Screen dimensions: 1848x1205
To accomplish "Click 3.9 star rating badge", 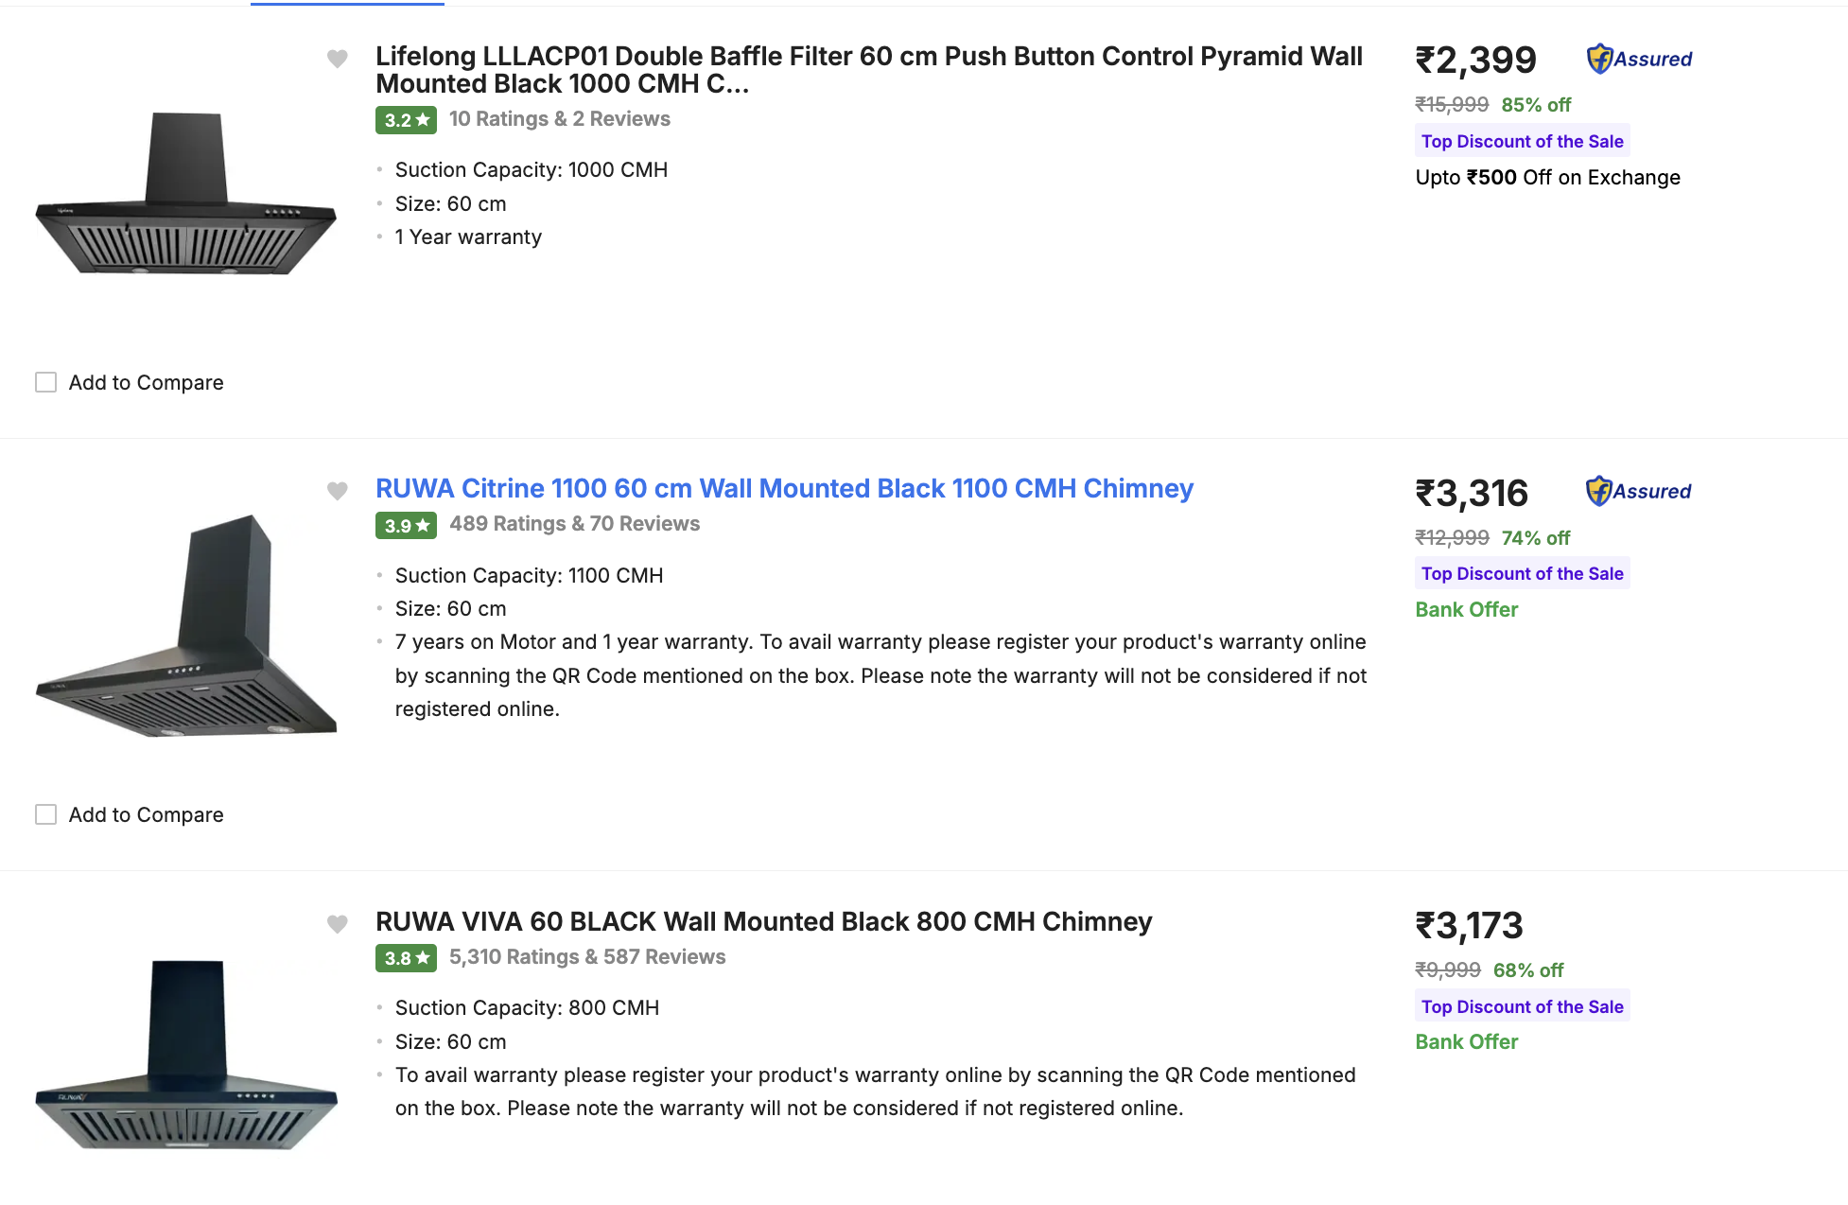I will pyautogui.click(x=406, y=525).
